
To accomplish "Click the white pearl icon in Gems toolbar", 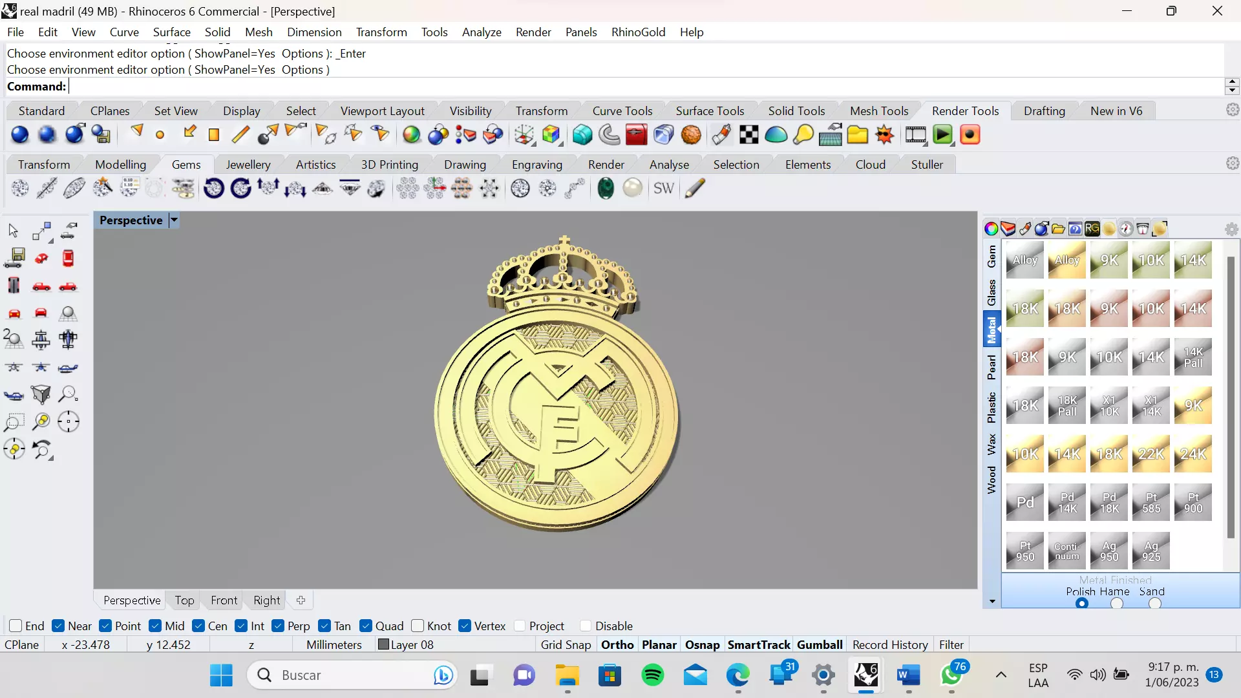I will (633, 188).
